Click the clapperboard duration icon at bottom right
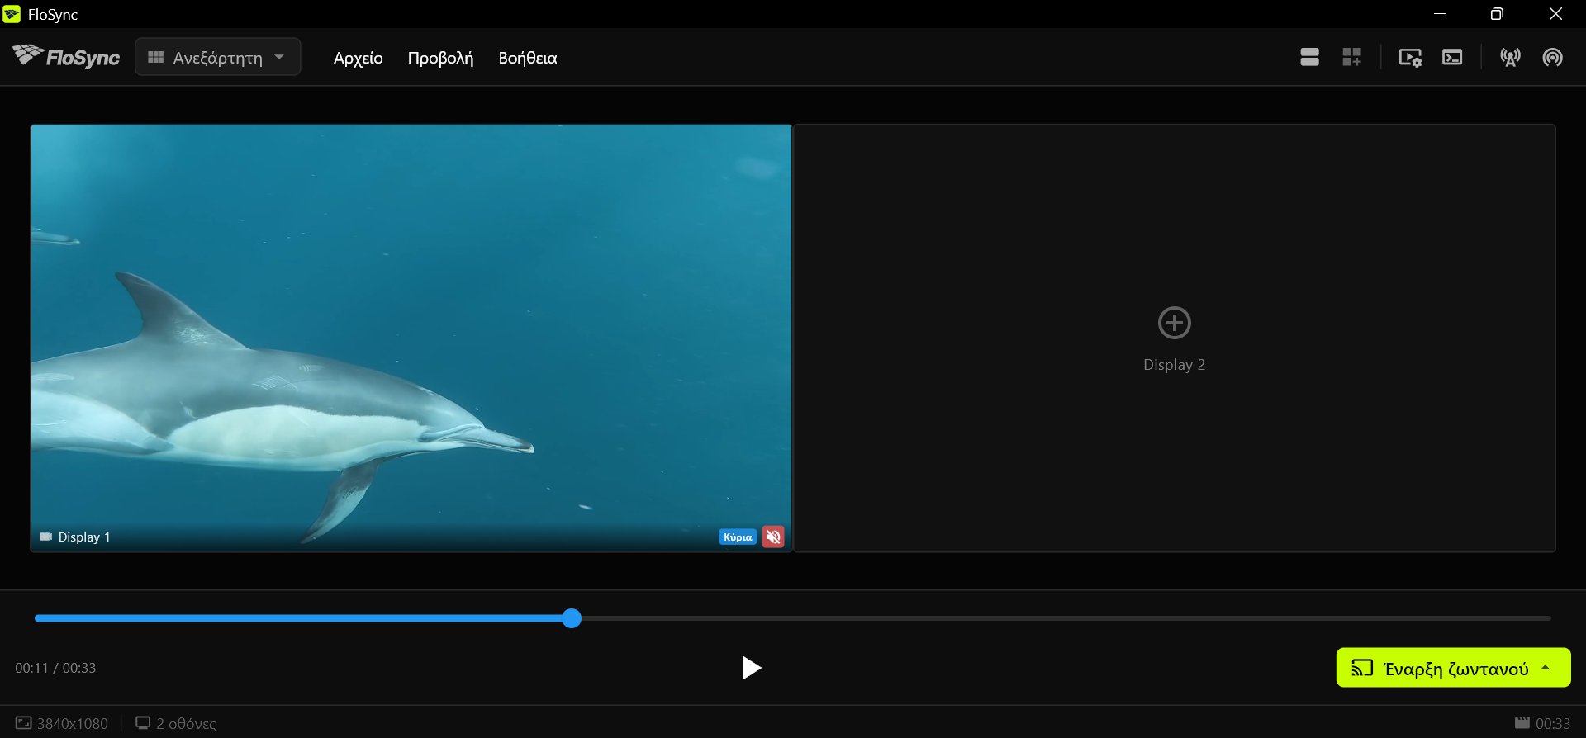This screenshot has height=738, width=1586. click(x=1522, y=723)
